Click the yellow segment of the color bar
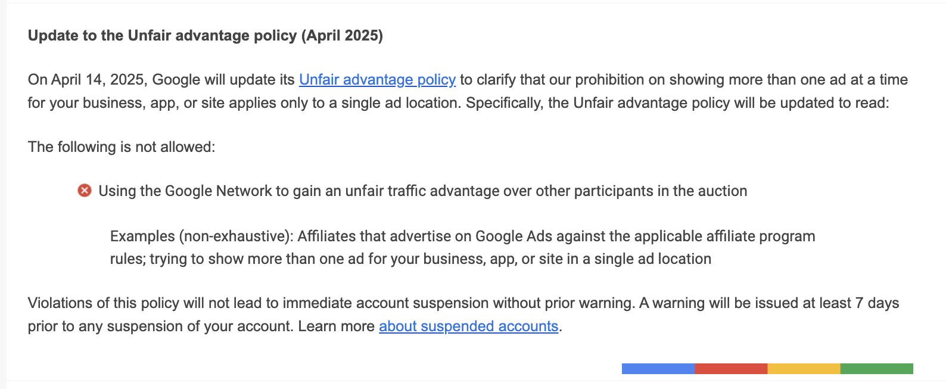946x389 pixels. [804, 369]
